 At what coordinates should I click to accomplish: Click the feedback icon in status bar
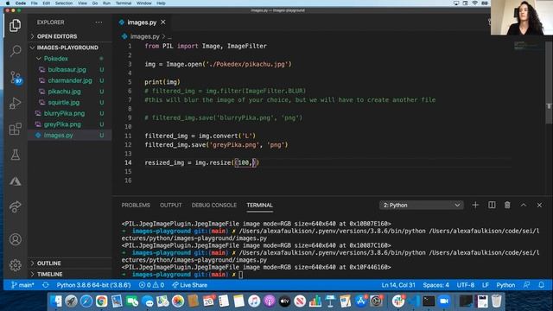point(526,285)
